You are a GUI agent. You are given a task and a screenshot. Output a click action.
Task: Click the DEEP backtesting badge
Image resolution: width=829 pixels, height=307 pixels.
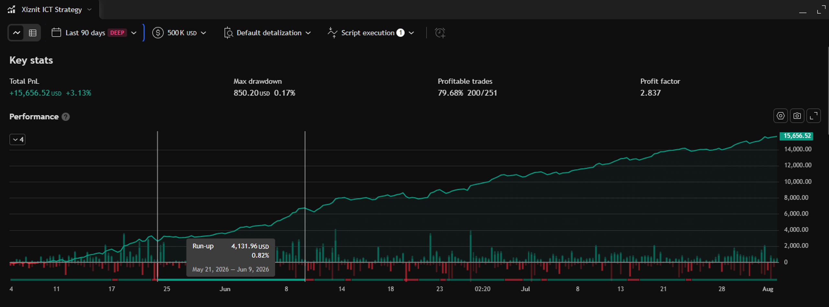tap(117, 33)
